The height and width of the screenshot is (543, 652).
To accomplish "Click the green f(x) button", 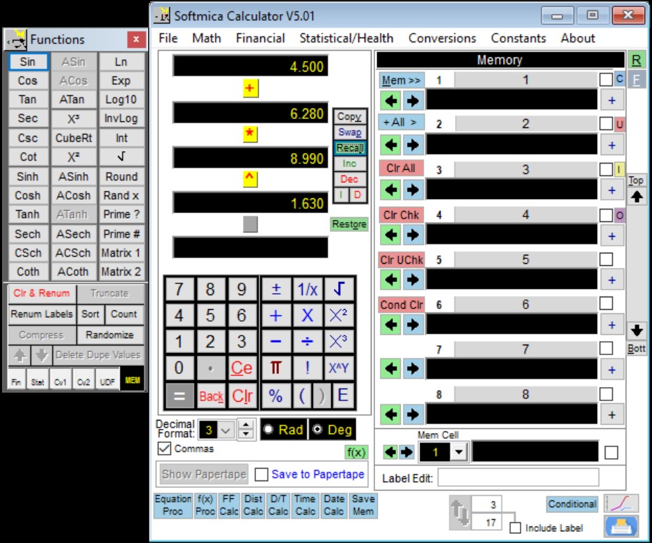I will pyautogui.click(x=356, y=452).
